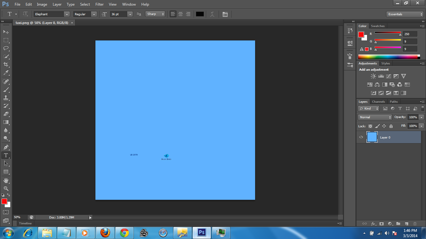
Task: Add a Levels adjustment
Action: click(x=381, y=76)
